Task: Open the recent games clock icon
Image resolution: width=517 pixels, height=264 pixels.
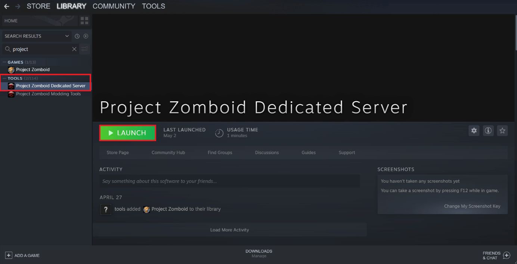Action: [77, 36]
